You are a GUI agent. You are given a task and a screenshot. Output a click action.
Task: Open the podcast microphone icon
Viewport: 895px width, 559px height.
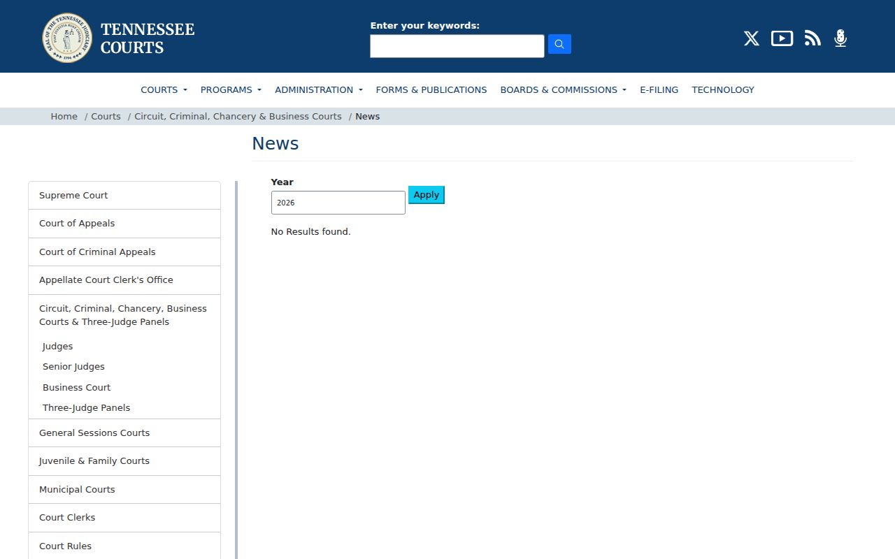tap(840, 38)
